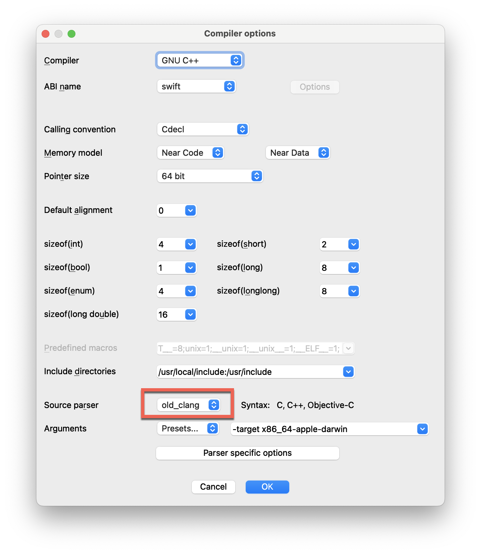Click the -target x86_64-apple-darwin arguments field
Screen dimensions: 481x554
pos(324,429)
